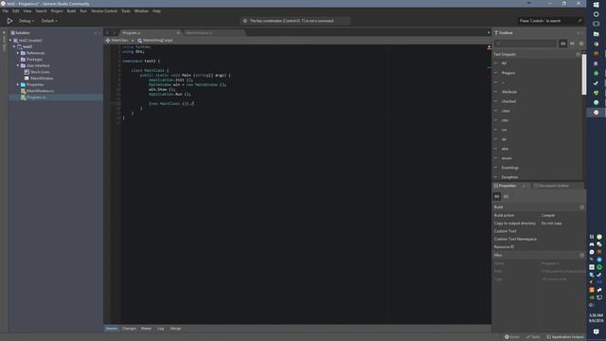Open the Help menu

(x=156, y=11)
